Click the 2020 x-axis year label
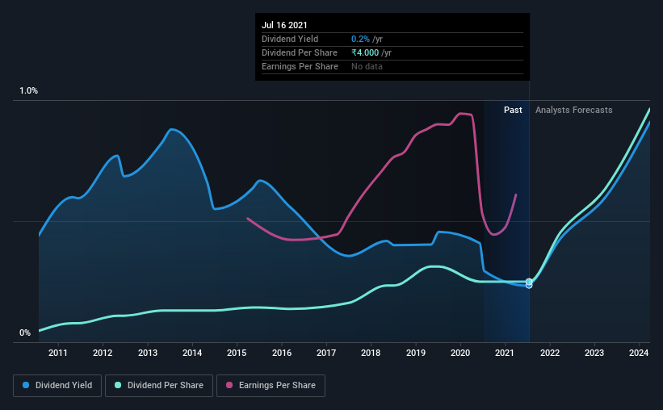The width and height of the screenshot is (663, 410). (460, 353)
